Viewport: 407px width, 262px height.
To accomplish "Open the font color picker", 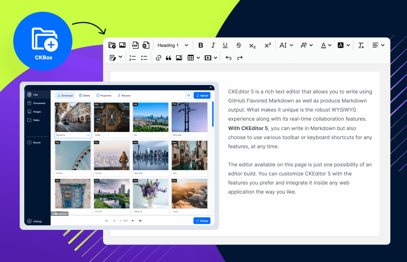I will click(326, 45).
